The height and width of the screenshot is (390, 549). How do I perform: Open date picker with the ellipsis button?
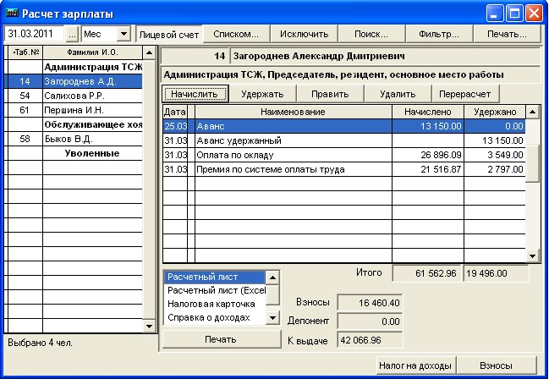tap(71, 34)
